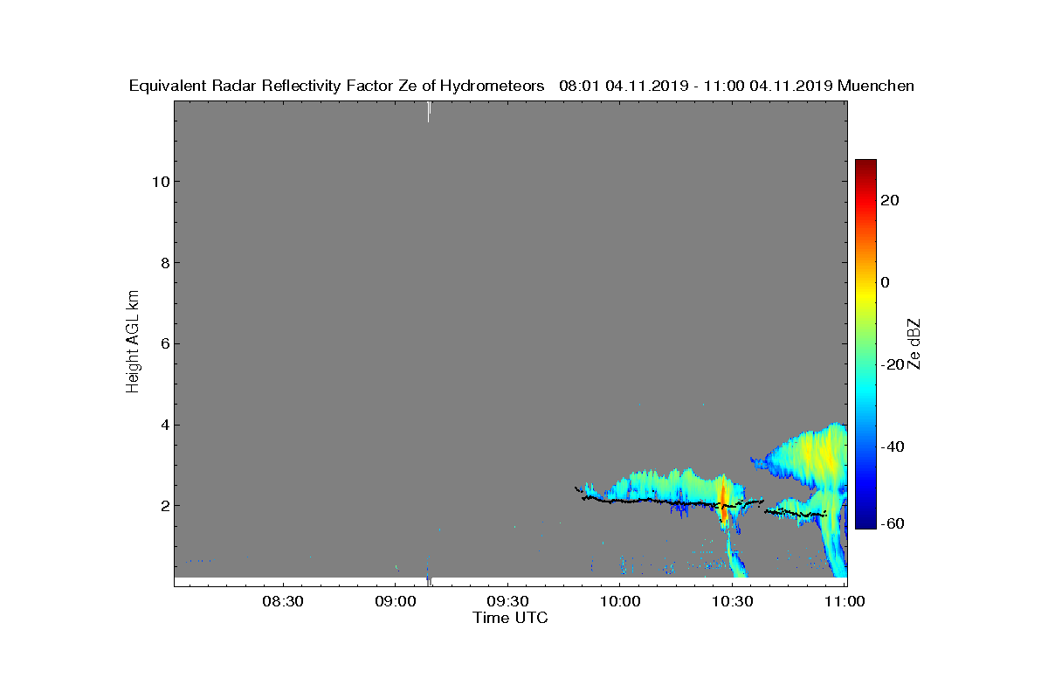Click the 08:30 time tick label
The height and width of the screenshot is (699, 1048).
pos(282,601)
